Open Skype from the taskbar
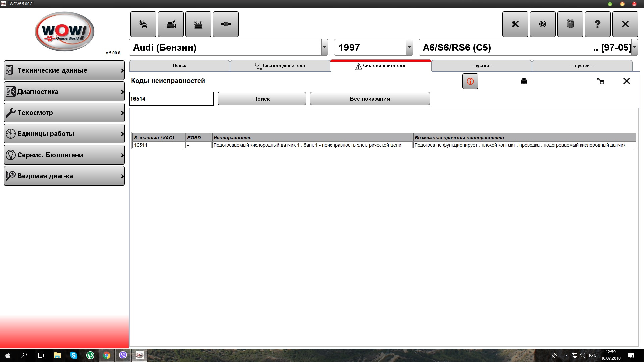This screenshot has height=362, width=644. point(74,355)
